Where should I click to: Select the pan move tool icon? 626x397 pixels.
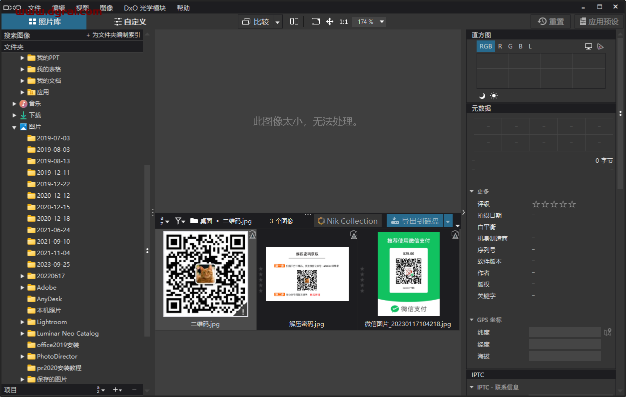pyautogui.click(x=330, y=21)
